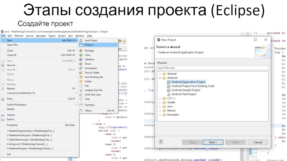Open the Navigate menu
This screenshot has height=161, width=287.
tap(41, 36)
